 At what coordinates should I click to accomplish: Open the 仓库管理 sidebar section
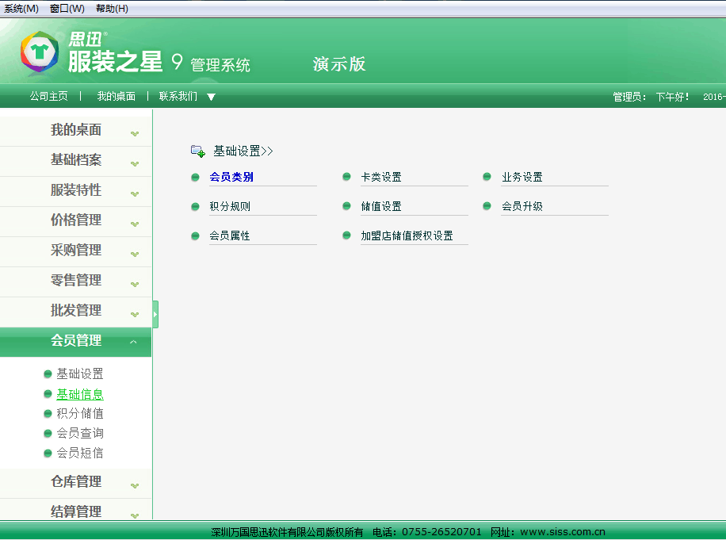76,482
